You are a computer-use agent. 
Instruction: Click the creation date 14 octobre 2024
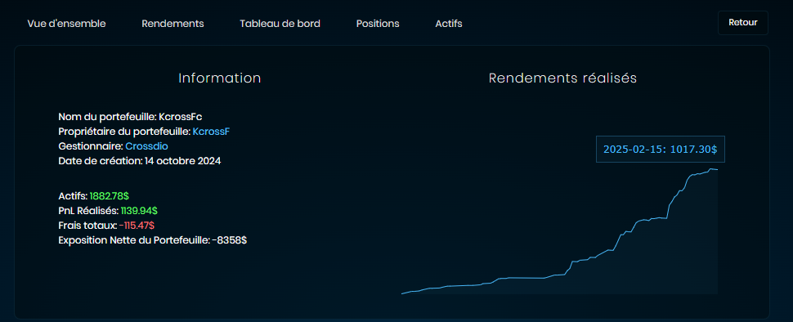click(x=182, y=161)
